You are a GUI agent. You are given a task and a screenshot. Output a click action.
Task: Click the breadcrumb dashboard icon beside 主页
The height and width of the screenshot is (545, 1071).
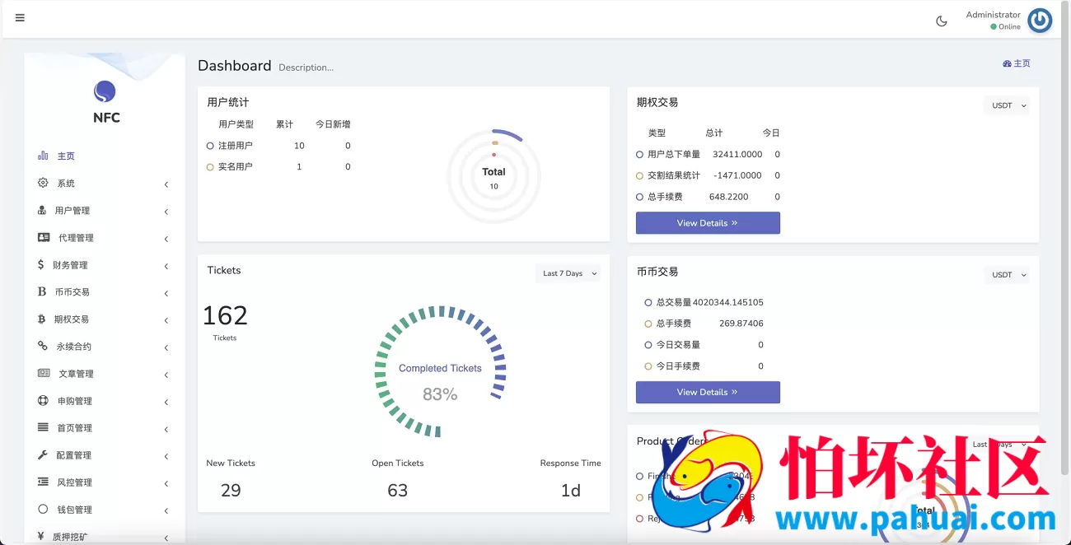1007,63
